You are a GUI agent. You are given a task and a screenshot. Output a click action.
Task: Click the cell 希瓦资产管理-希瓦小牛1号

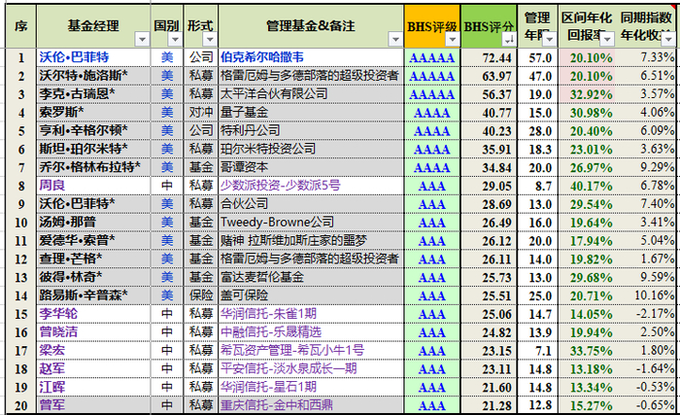click(x=311, y=350)
